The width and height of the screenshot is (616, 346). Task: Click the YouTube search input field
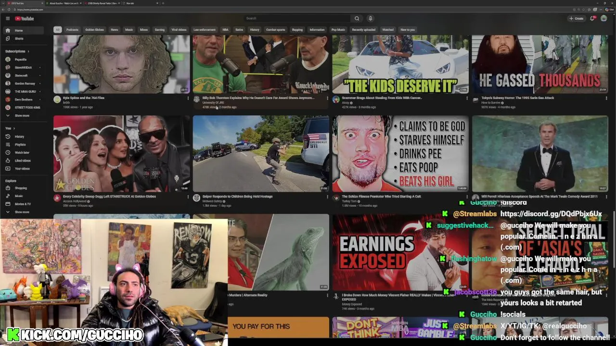click(x=296, y=18)
